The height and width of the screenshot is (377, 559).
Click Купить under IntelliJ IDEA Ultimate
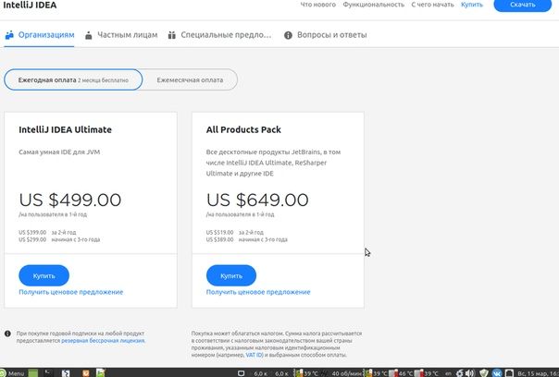[x=43, y=275]
